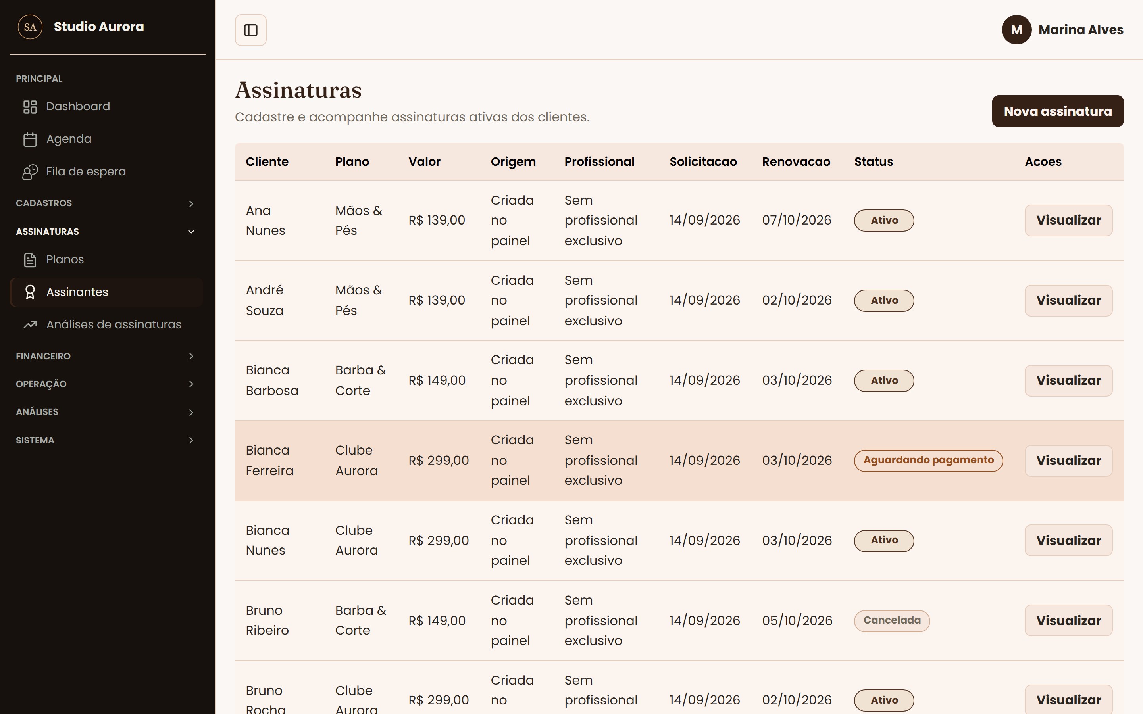Navigate to Planos
The height and width of the screenshot is (714, 1143).
click(x=107, y=260)
